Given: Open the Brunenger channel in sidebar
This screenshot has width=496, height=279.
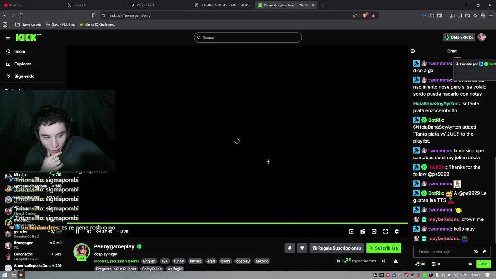Looking at the screenshot, I should 33,245.
